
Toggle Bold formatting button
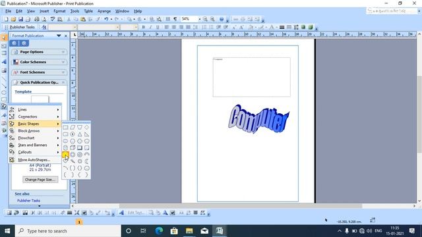(x=144, y=27)
